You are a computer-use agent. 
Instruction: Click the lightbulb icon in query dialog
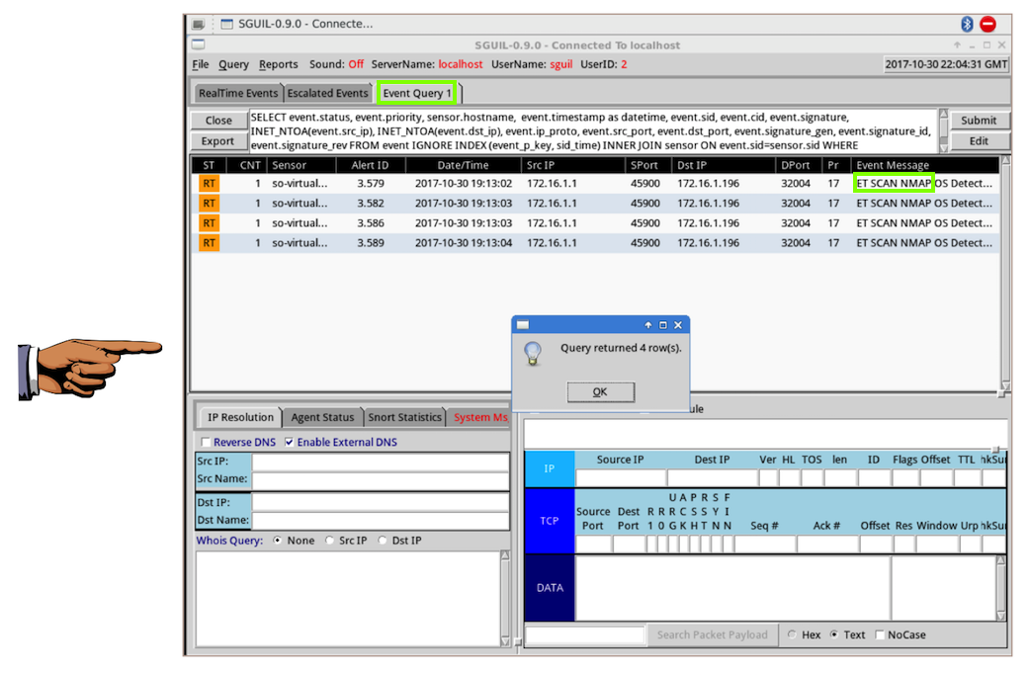tap(534, 354)
